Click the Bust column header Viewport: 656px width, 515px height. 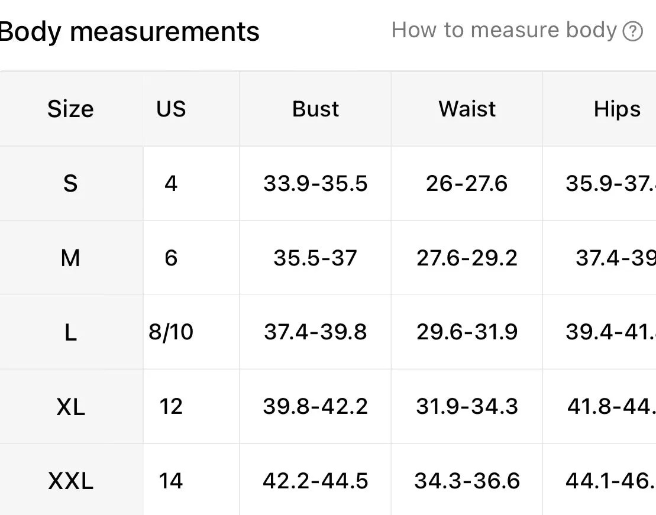[x=315, y=109]
